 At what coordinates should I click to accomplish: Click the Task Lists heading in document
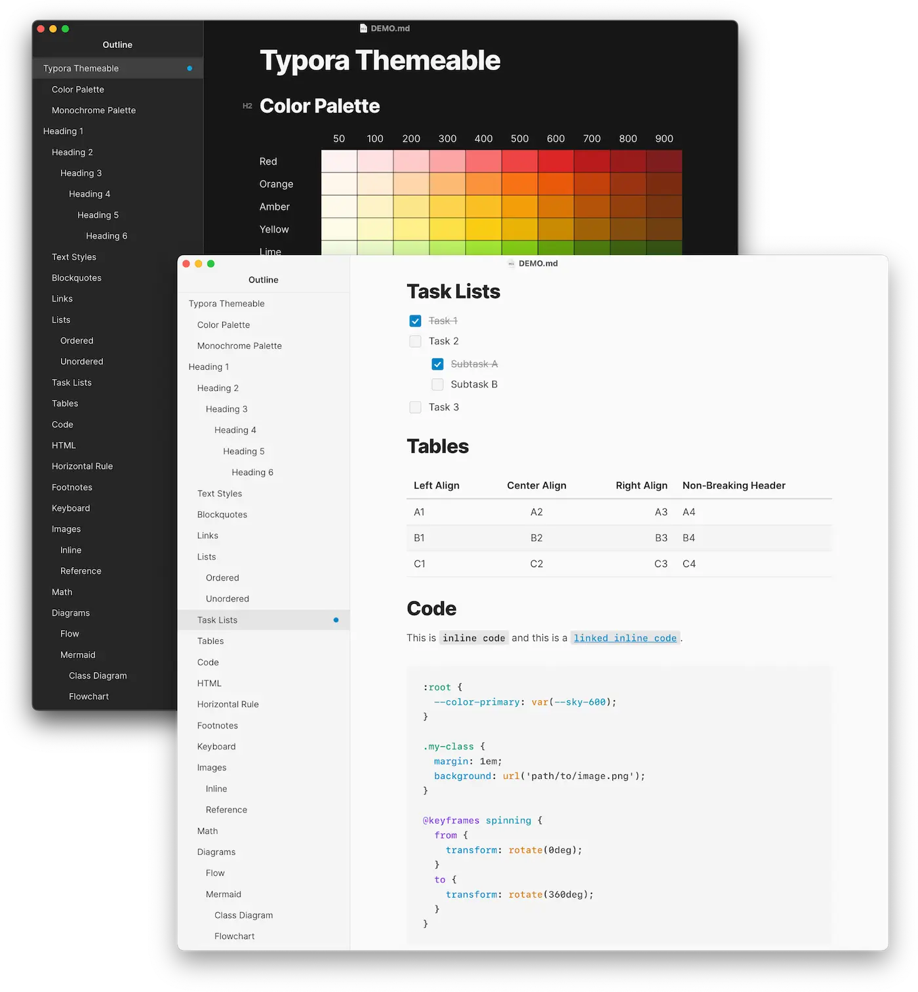click(x=453, y=291)
